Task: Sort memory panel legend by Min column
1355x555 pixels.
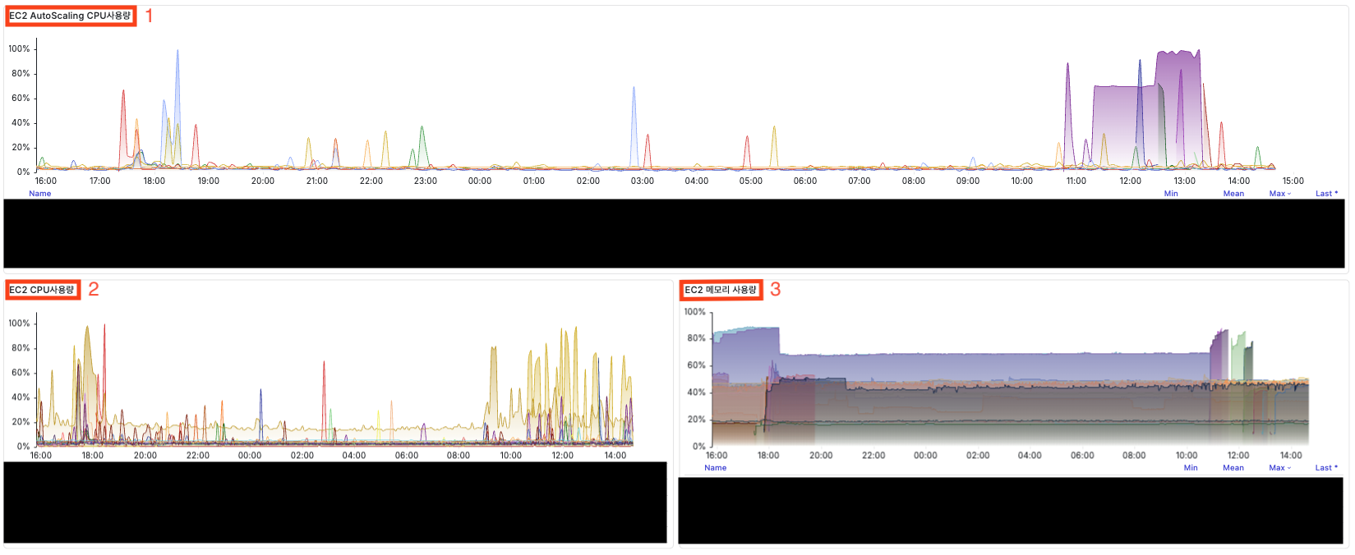Action: tap(1191, 468)
